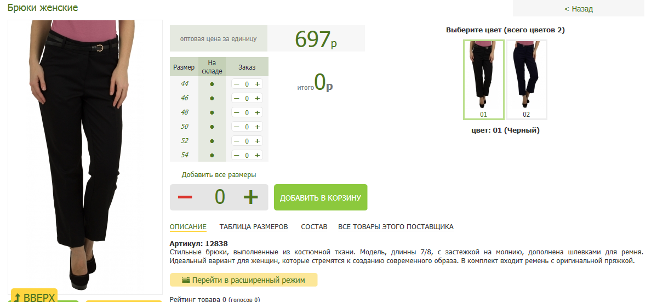This screenshot has height=302, width=657.
Task: Open the СОСТАВ tab
Action: point(314,227)
